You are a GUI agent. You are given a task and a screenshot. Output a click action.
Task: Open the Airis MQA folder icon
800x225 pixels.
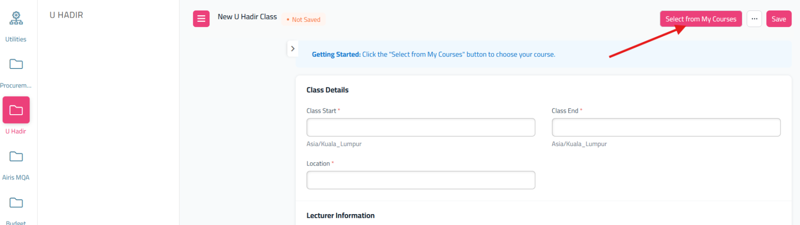[x=16, y=156]
